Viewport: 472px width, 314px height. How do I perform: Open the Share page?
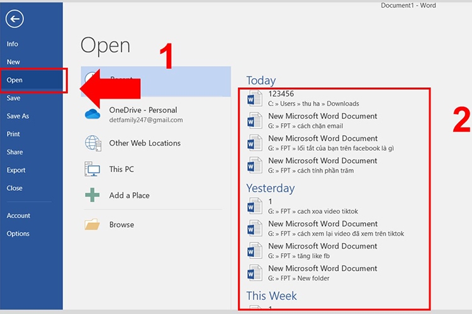(x=14, y=152)
